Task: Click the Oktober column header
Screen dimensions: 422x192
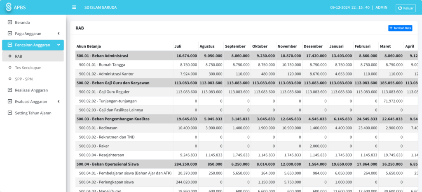Action: click(263, 46)
